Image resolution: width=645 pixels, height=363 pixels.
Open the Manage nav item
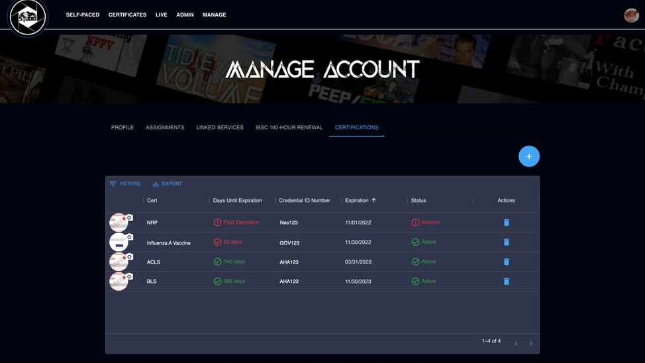pos(215,15)
